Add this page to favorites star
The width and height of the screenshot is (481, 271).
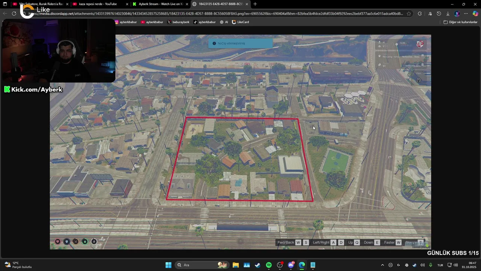click(409, 14)
